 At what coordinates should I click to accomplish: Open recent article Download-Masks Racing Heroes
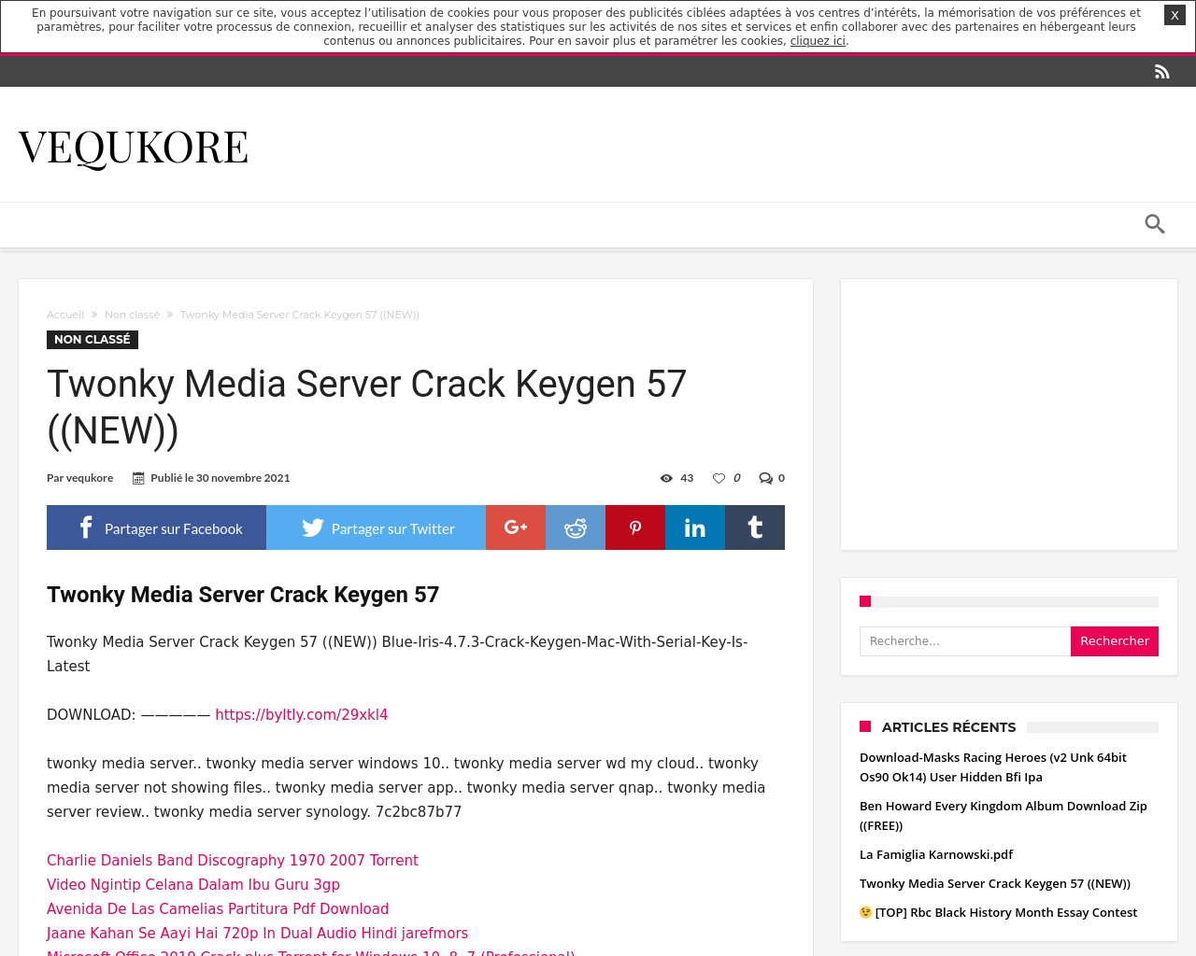pyautogui.click(x=993, y=767)
